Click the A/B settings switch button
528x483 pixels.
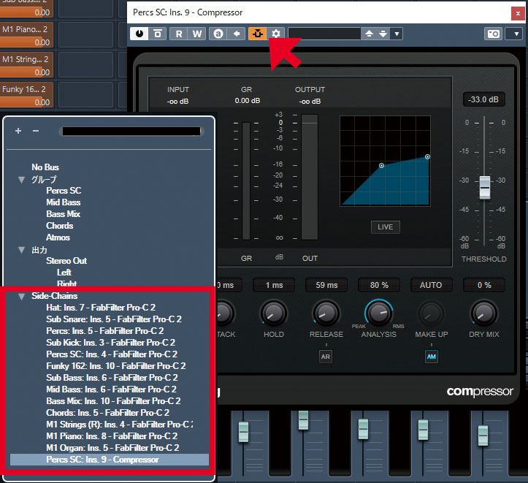[157, 34]
